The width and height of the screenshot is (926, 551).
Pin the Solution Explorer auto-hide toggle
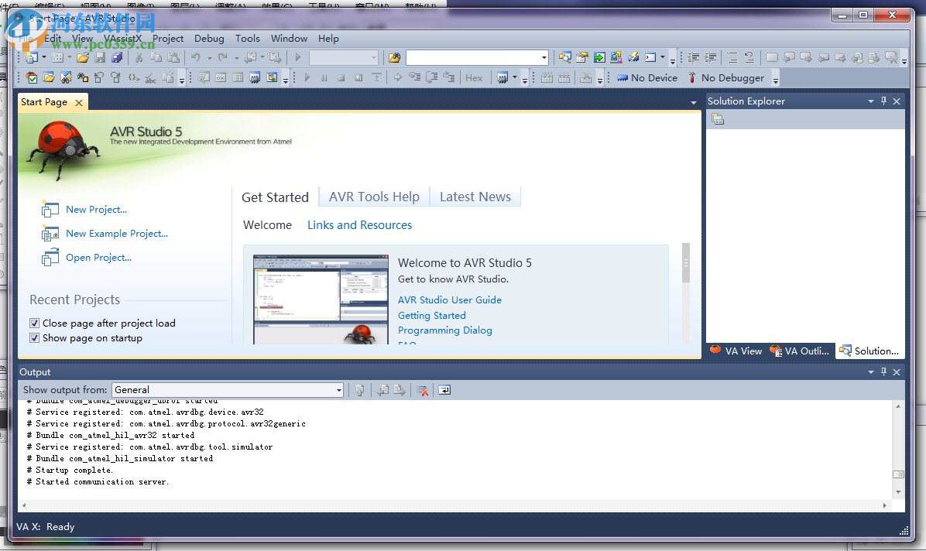pos(883,101)
